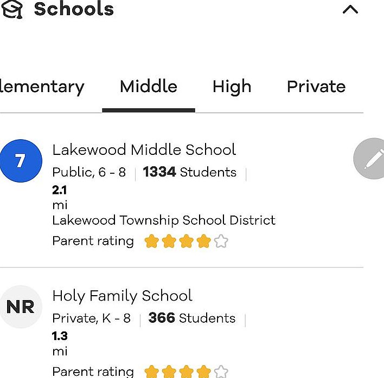Click the Schools section heading
The image size is (384, 378).
74,9
